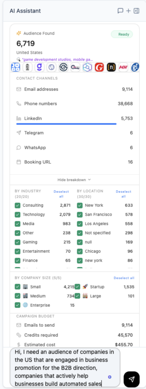146x389 pixels.
Task: Click the globe company logo
Action: [51, 67]
